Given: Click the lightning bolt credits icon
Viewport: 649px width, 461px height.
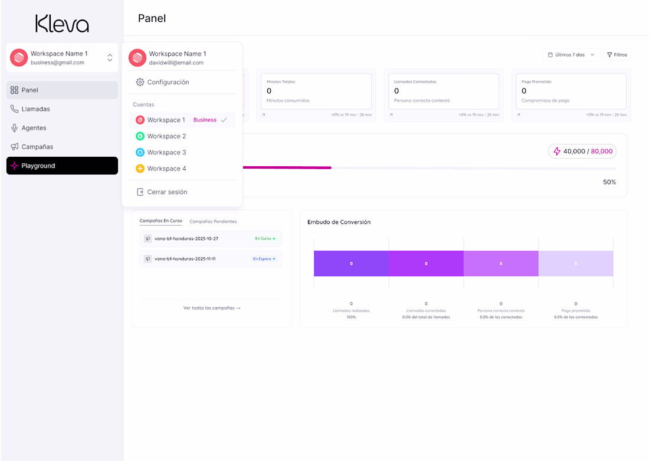Looking at the screenshot, I should click(557, 152).
